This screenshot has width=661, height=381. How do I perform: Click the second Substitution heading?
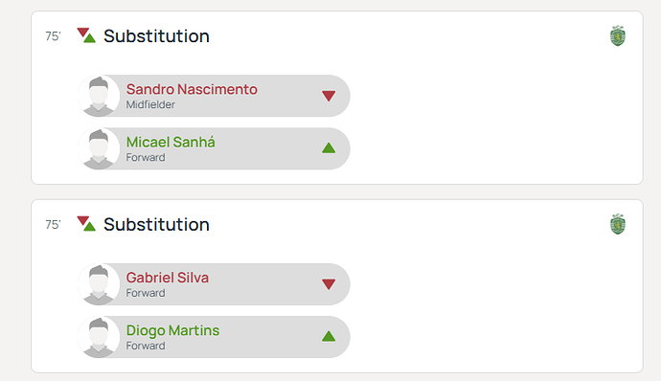pos(156,224)
